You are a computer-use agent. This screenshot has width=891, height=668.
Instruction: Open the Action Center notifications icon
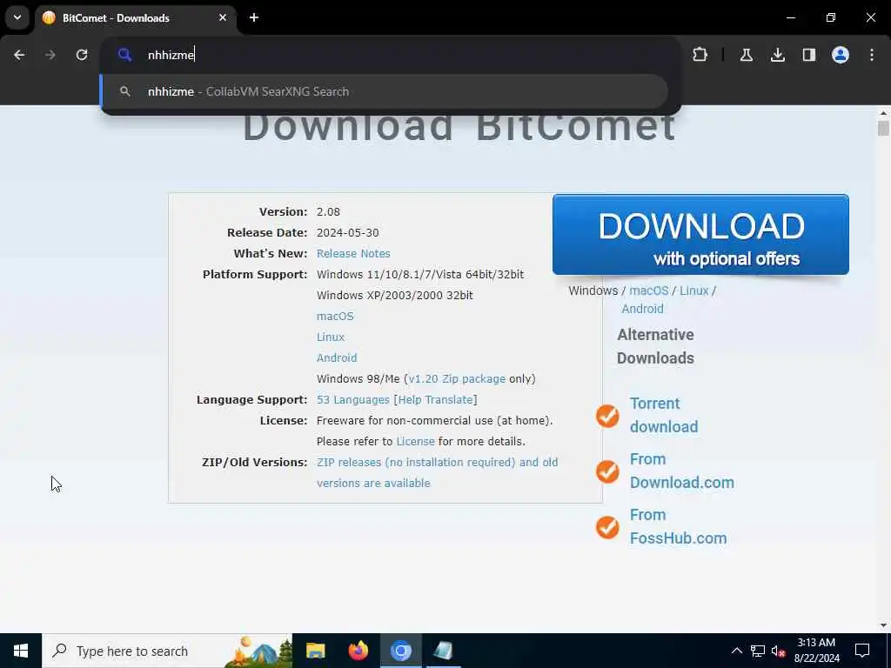coord(862,651)
